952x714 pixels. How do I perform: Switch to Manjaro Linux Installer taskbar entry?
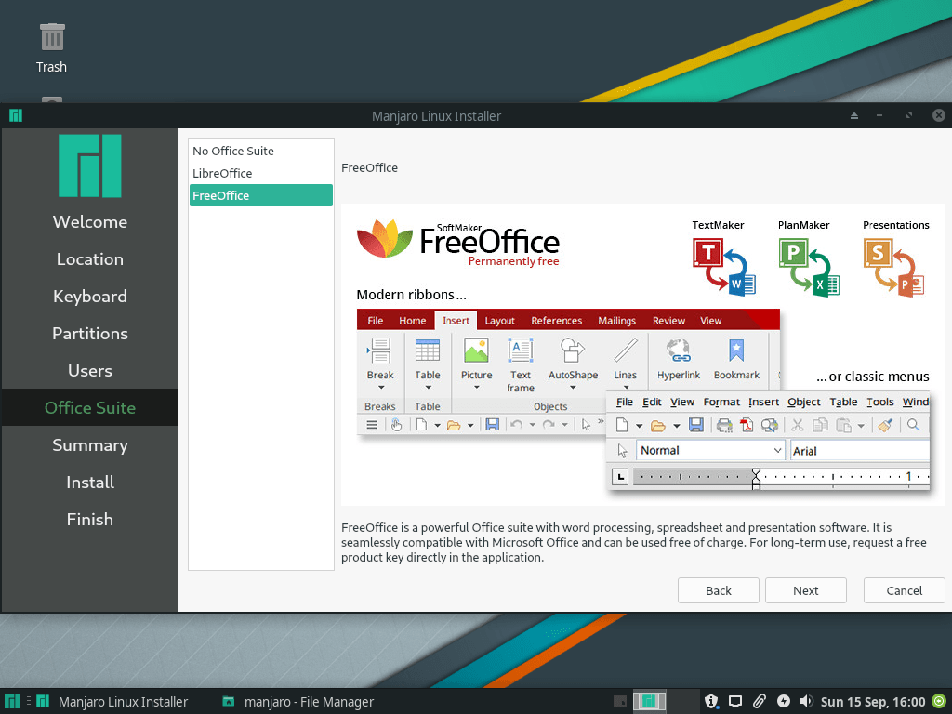pyautogui.click(x=112, y=701)
